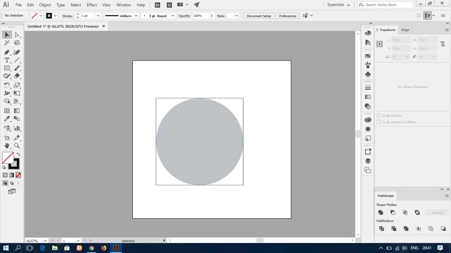451x253 pixels.
Task: Click the Fill swatch in toolbox
Action: [x=8, y=158]
